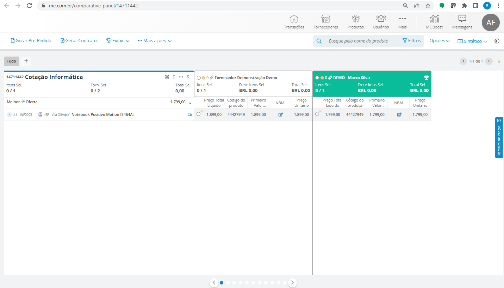Image resolution: width=504 pixels, height=288 pixels.
Task: Bookmark this page with the star icon
Action: 428,6
